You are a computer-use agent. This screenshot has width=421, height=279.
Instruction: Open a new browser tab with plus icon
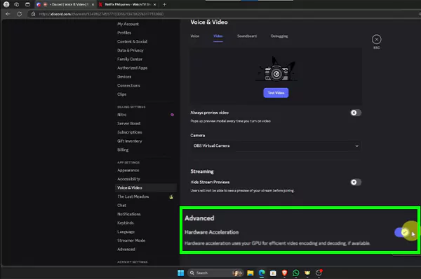[x=165, y=4]
